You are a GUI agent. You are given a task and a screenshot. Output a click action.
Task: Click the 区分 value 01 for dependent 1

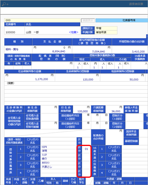tap(86, 149)
